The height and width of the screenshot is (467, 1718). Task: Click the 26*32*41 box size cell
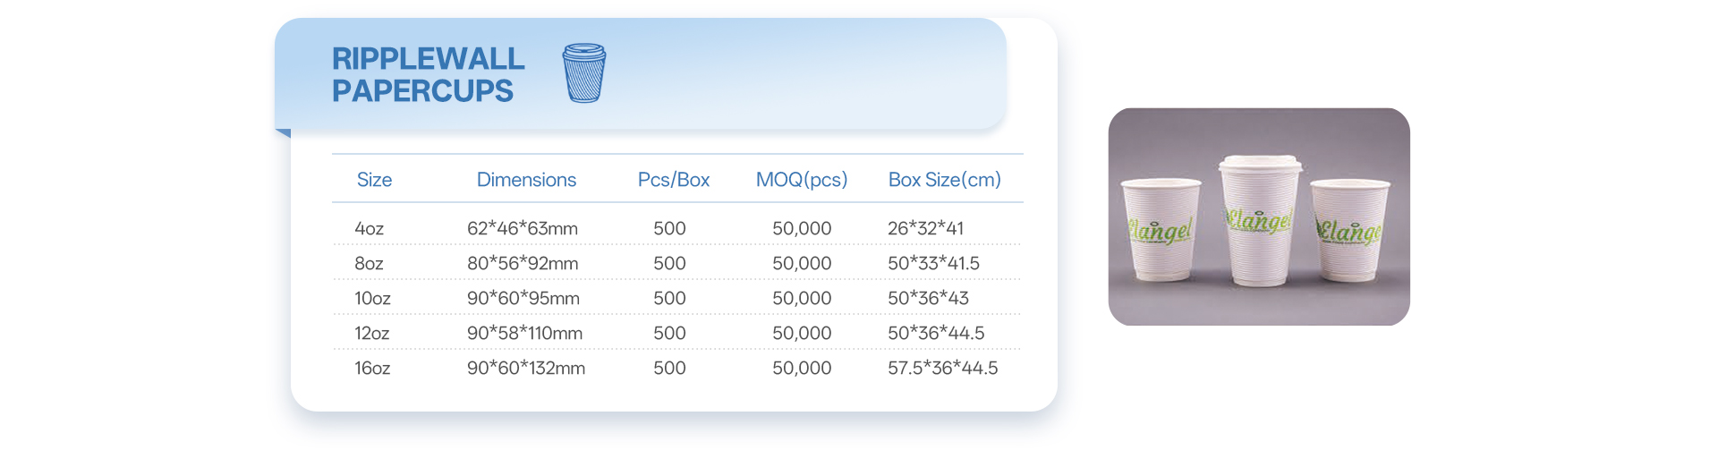click(x=925, y=228)
